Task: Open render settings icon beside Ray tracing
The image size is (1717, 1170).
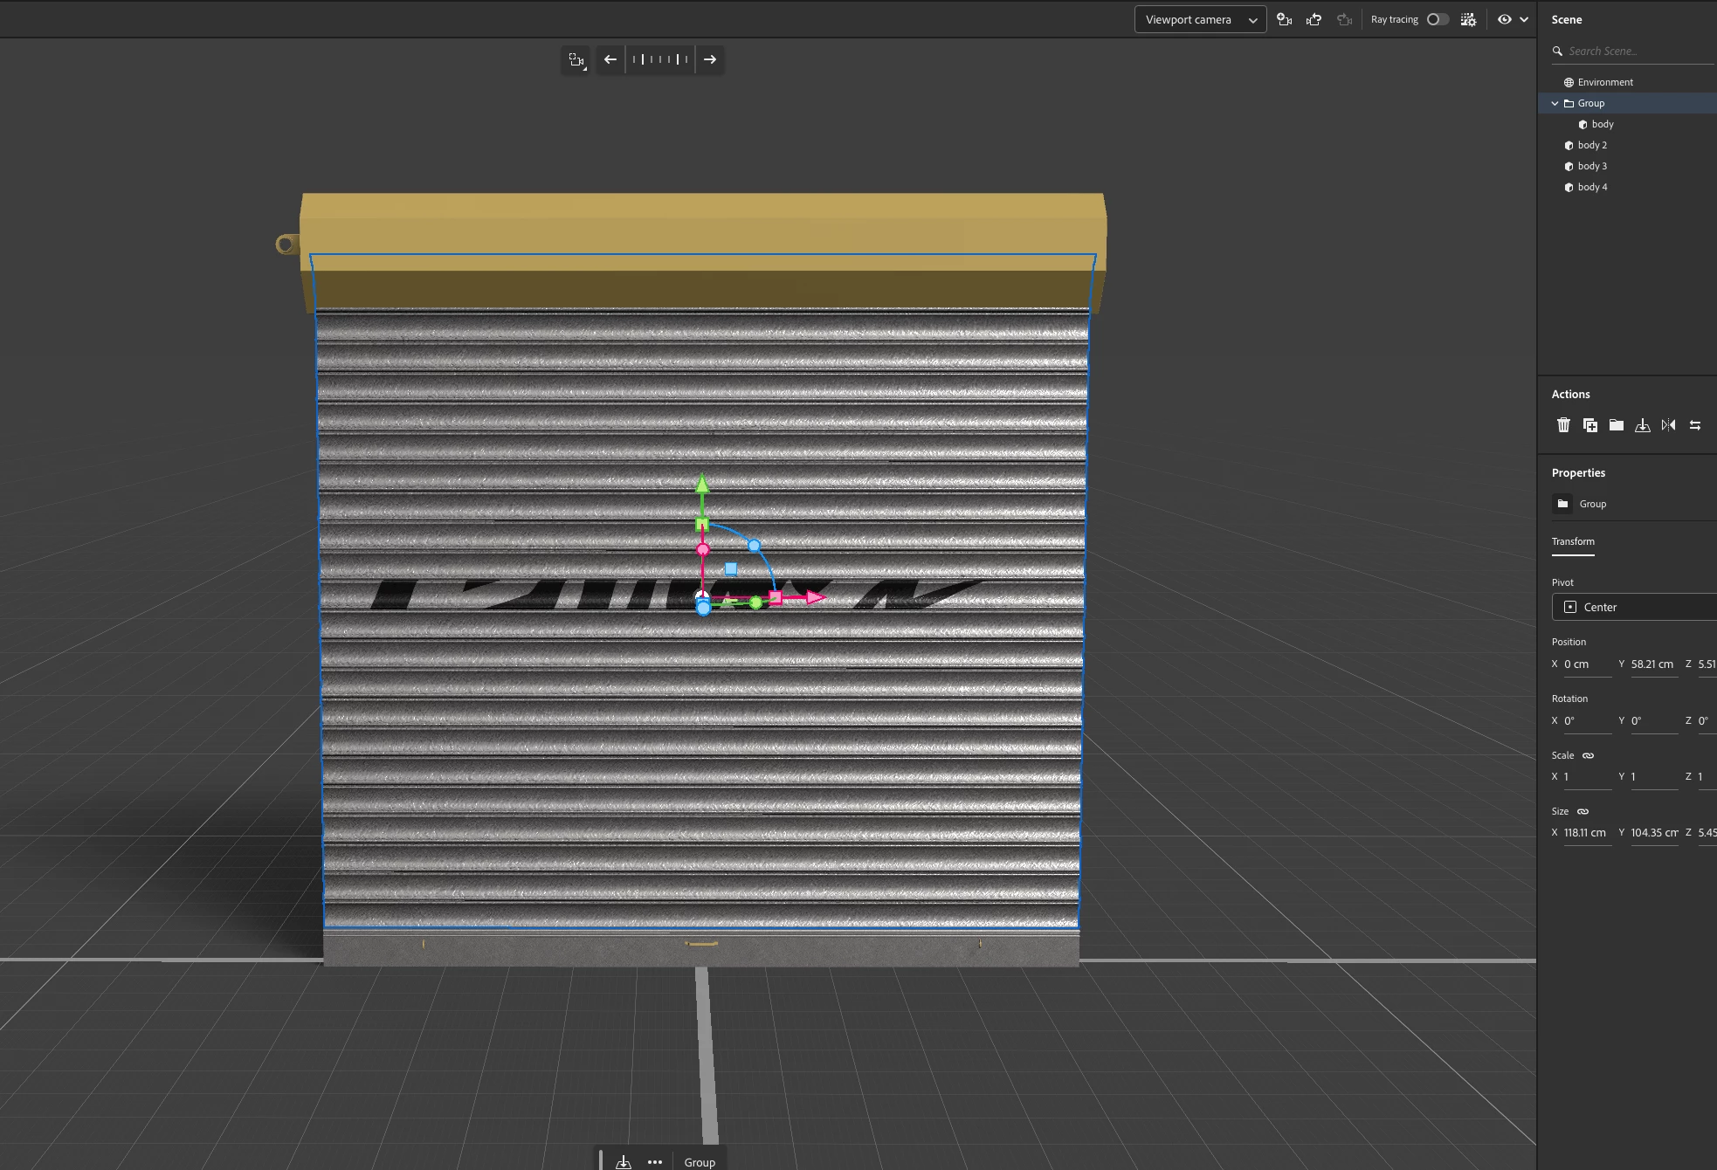Action: tap(1468, 19)
